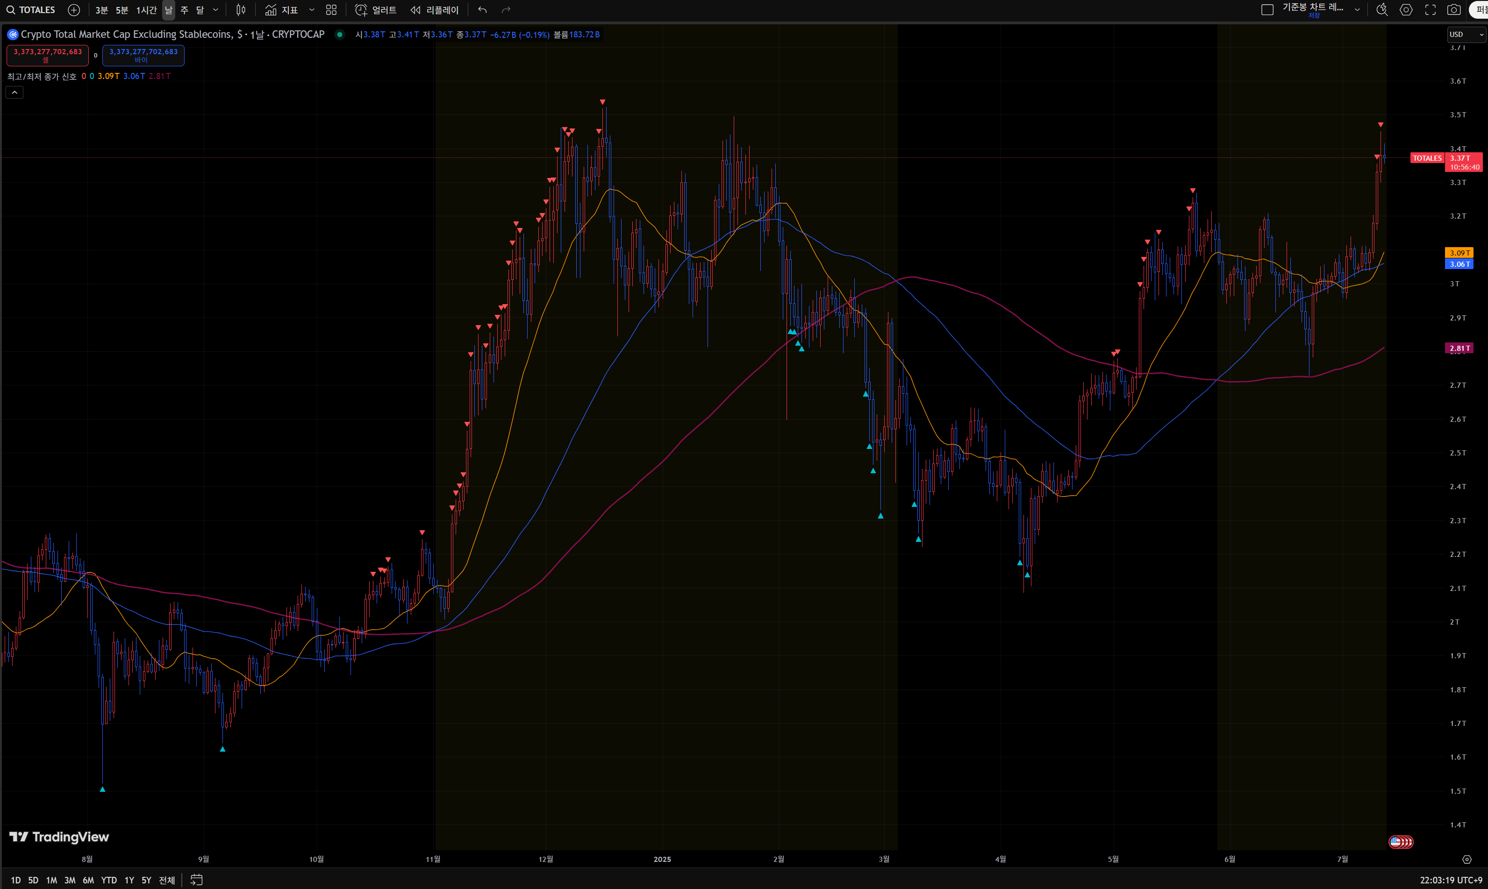The height and width of the screenshot is (889, 1488).
Task: Open the USD currency dropdown
Action: point(1466,34)
